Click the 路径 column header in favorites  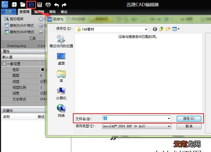pos(41,117)
